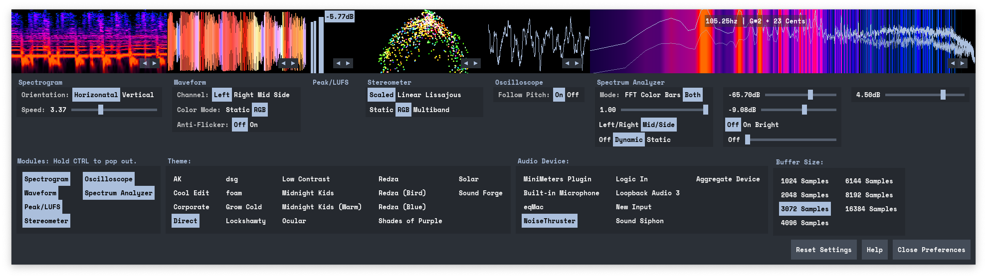Viewport: 987px width, 278px height.
Task: Move the Spectrogram module right with its arrow
Action: coord(155,63)
